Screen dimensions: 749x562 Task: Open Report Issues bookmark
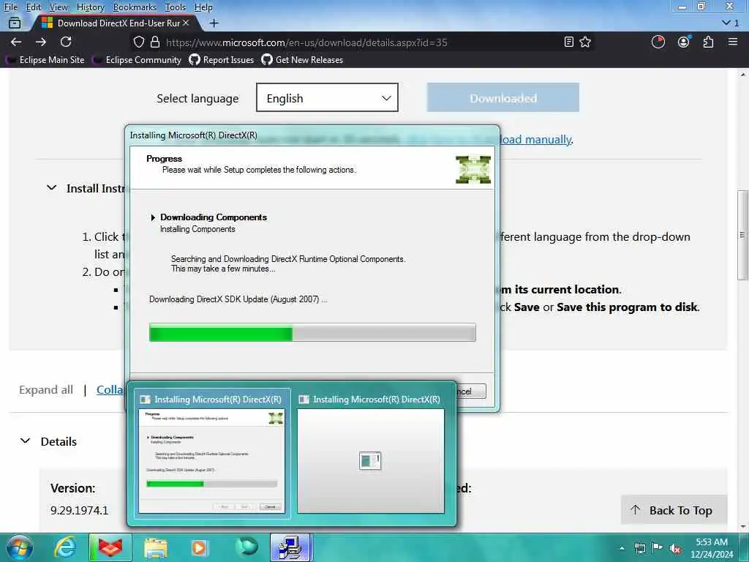coord(222,60)
